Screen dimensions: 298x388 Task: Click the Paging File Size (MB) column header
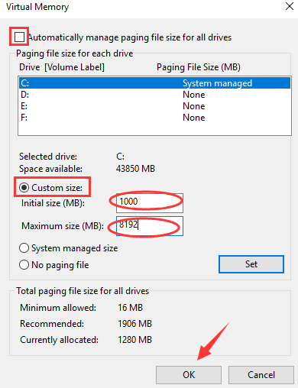click(x=199, y=67)
